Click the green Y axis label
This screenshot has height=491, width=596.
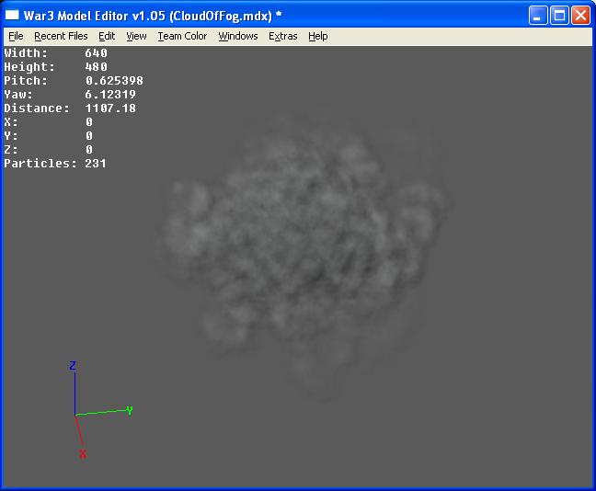(130, 410)
